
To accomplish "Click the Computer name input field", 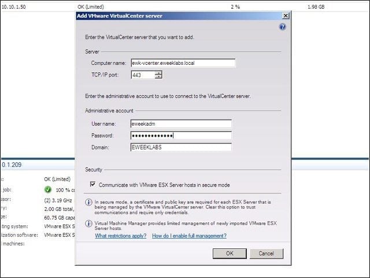I will [x=183, y=63].
